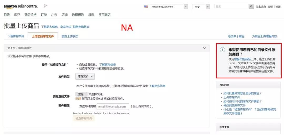Viewport: 284px width, 135px height.
Task: Click the 新建 highlighted text
Action: click(x=78, y=99)
